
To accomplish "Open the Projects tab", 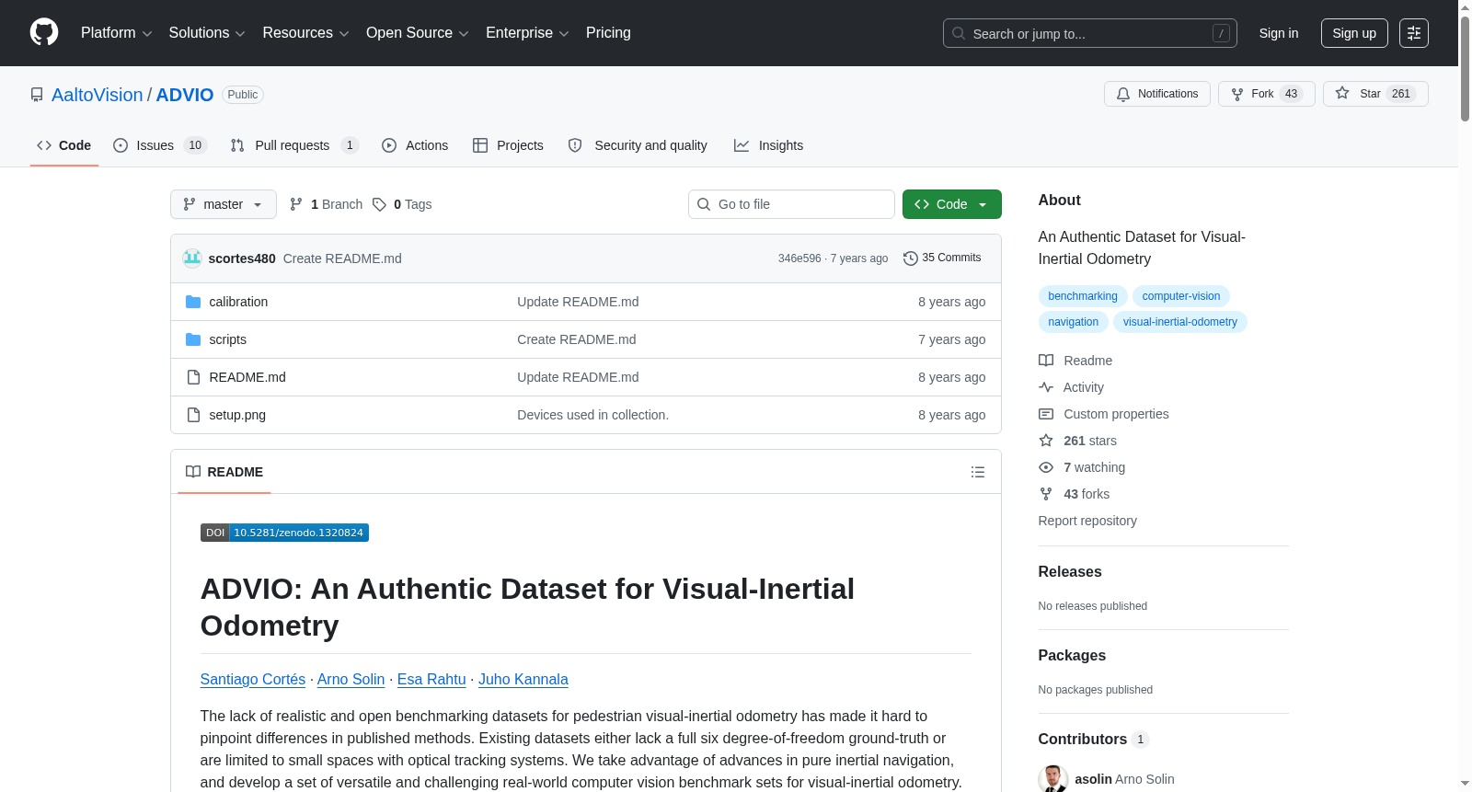I will (x=508, y=145).
